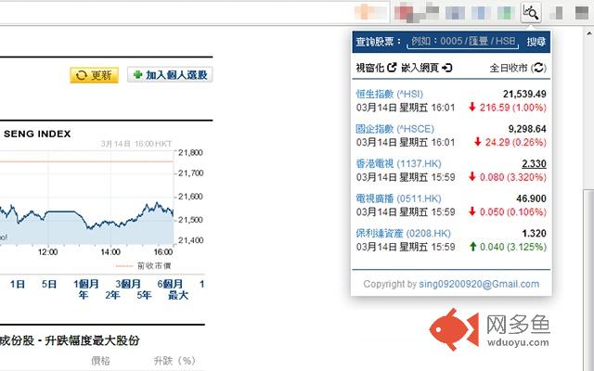Switch chart range to 6個月

[x=170, y=284]
